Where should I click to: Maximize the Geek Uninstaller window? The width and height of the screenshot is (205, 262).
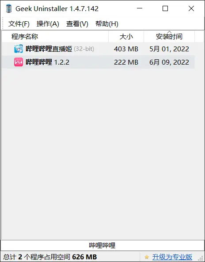pyautogui.click(x=165, y=8)
